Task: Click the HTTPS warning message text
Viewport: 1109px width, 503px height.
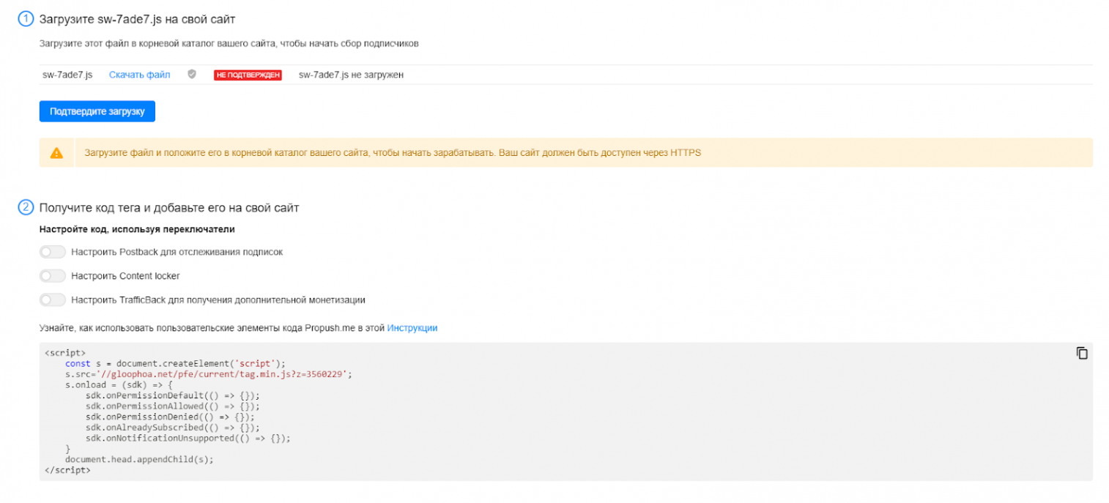Action: click(393, 153)
